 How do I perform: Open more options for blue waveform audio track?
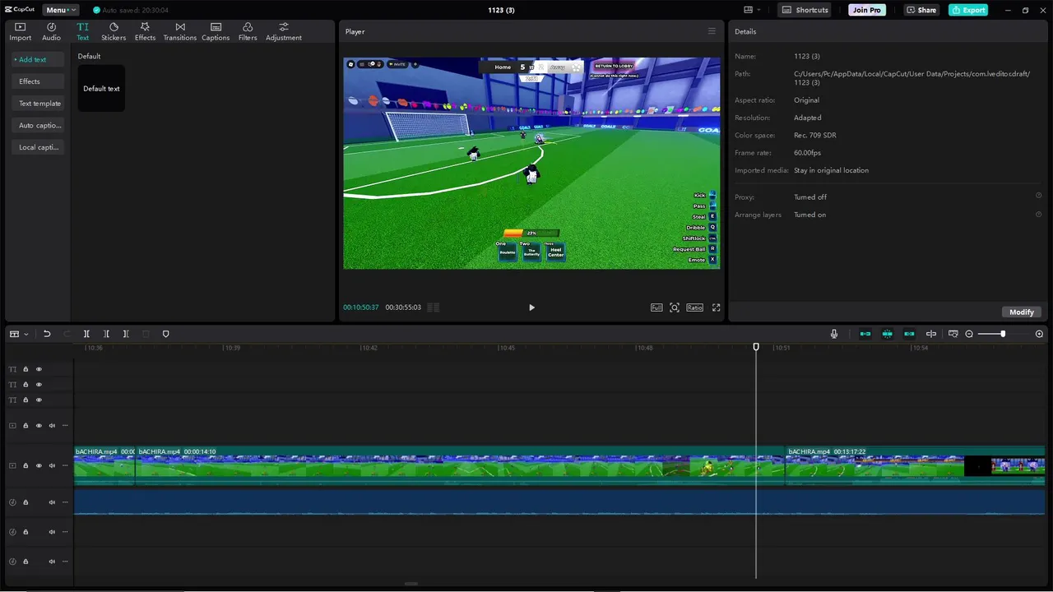65,502
